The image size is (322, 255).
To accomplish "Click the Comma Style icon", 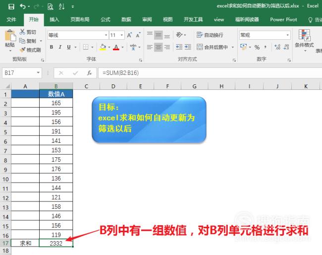I will coord(266,47).
